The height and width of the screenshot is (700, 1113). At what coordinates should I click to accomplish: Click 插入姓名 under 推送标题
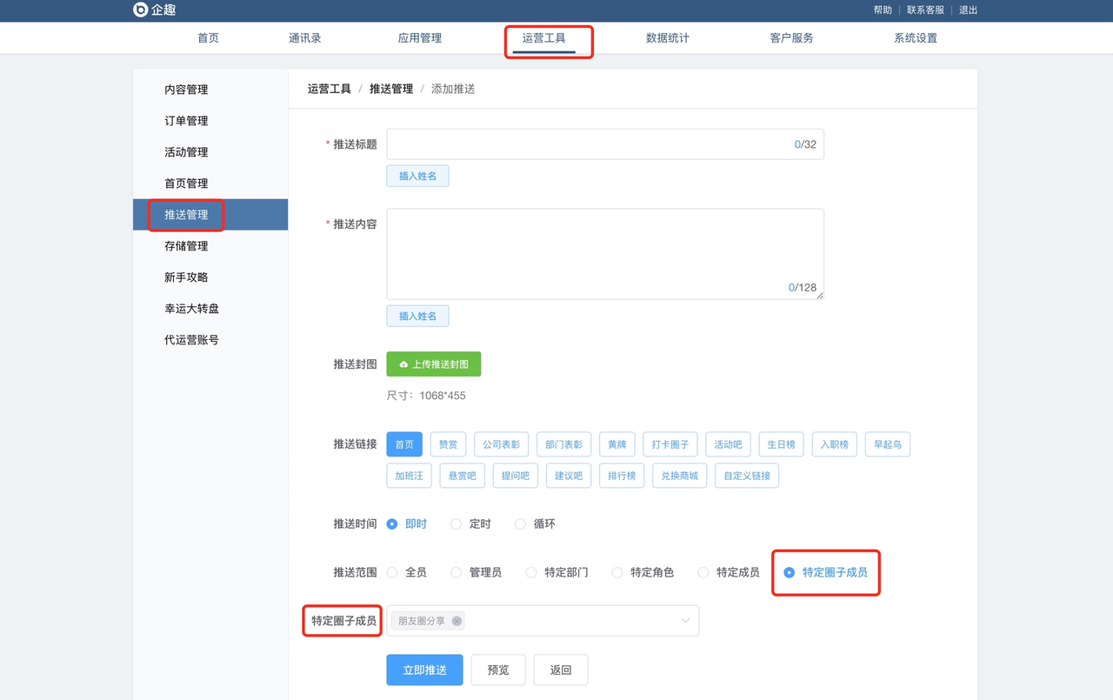(x=417, y=176)
